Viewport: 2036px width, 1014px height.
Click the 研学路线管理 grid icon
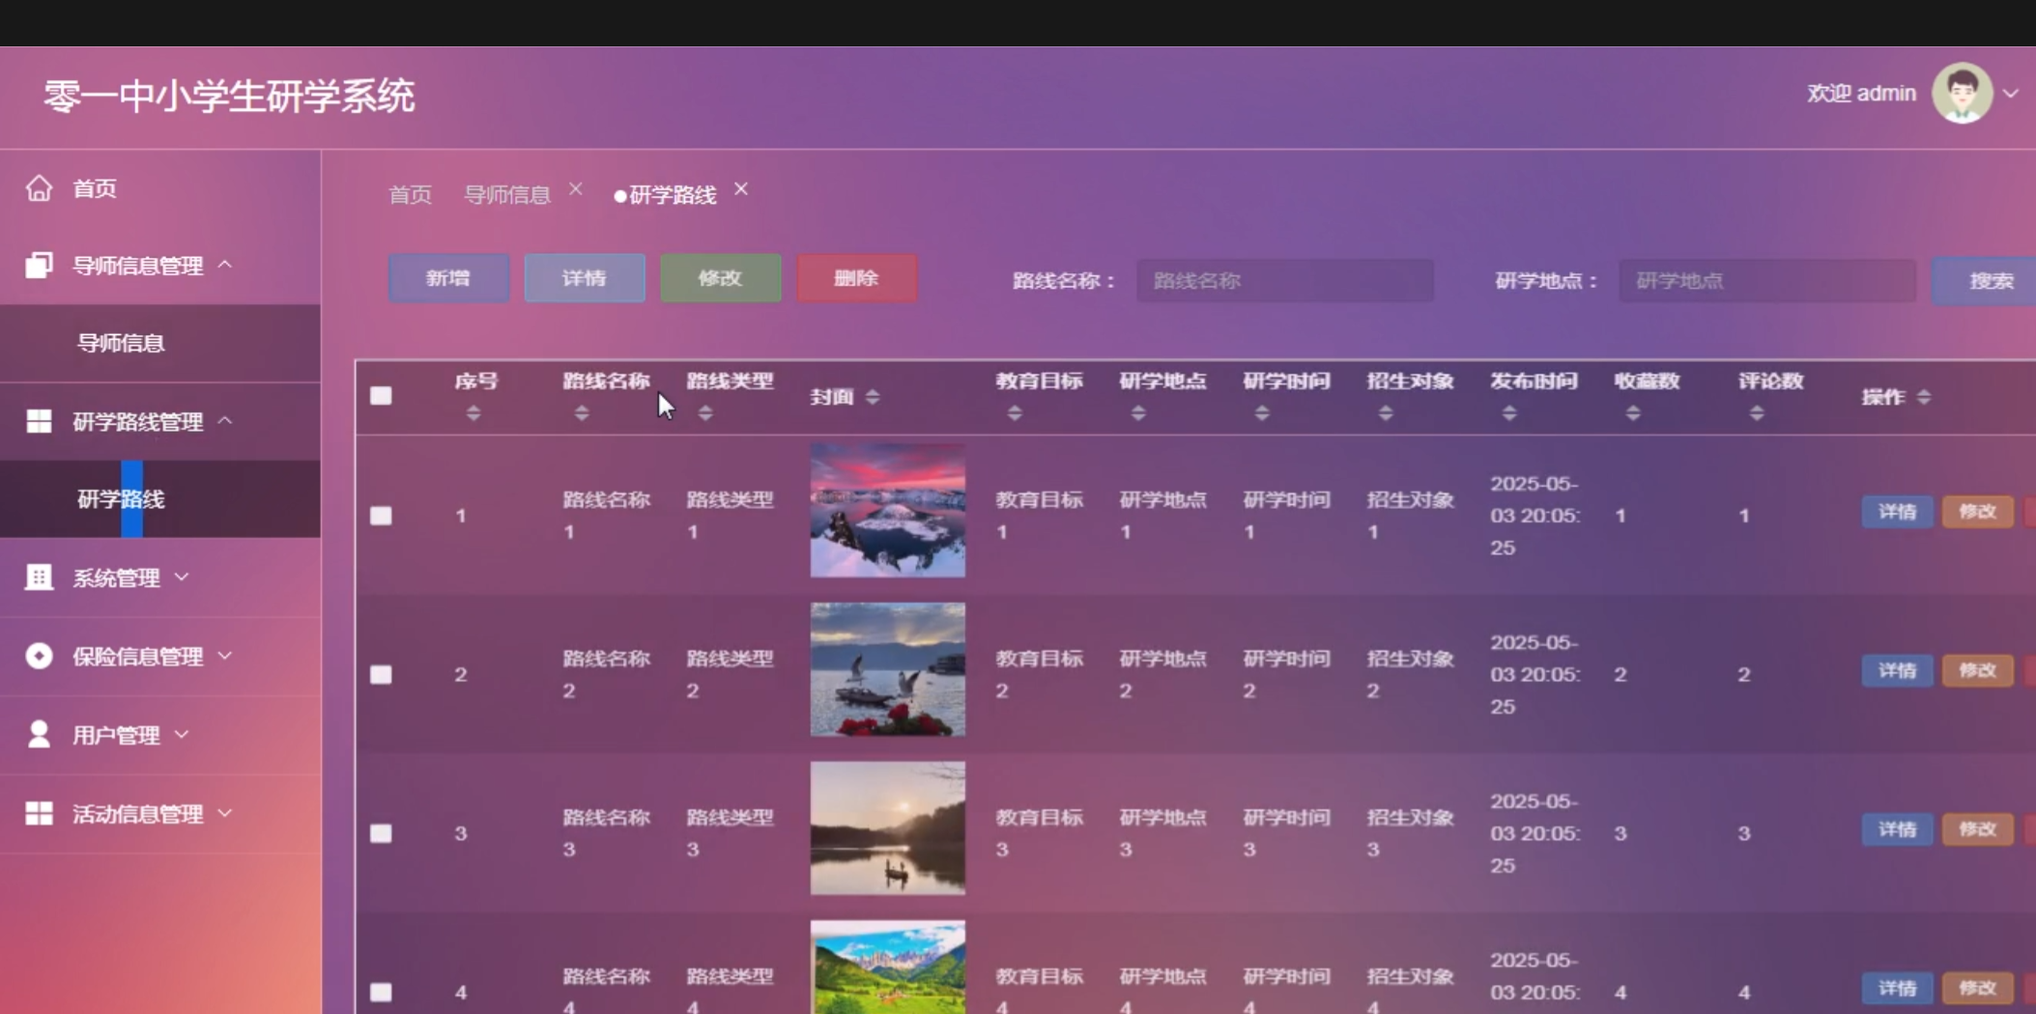pyautogui.click(x=39, y=422)
